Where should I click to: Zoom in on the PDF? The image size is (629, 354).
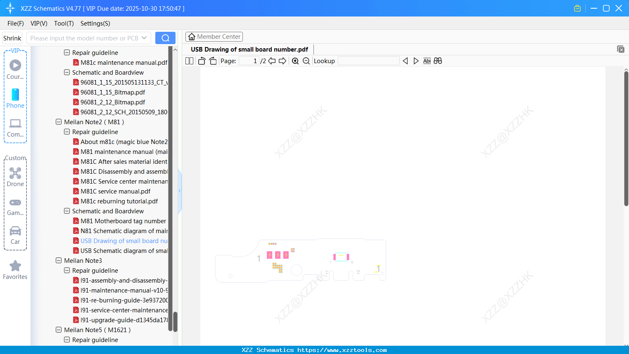point(295,61)
